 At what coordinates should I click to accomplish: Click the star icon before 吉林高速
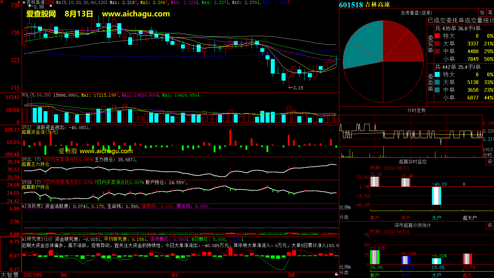[x=24, y=2]
